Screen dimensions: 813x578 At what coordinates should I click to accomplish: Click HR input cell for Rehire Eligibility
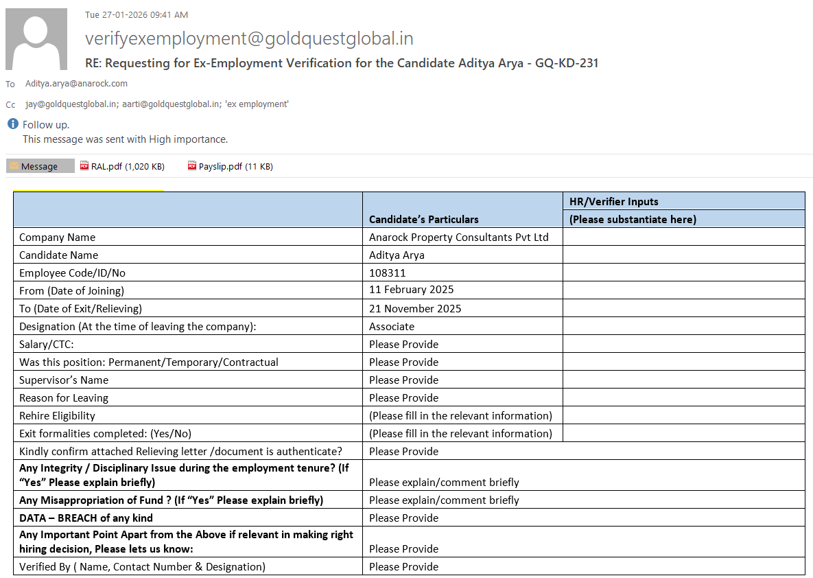[683, 415]
